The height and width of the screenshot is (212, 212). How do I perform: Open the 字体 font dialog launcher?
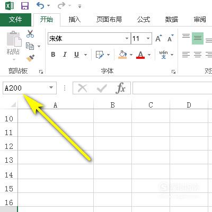[173, 72]
